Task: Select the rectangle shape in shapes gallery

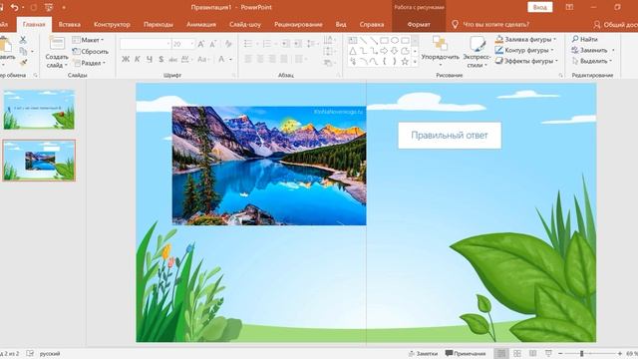Action: [x=384, y=40]
